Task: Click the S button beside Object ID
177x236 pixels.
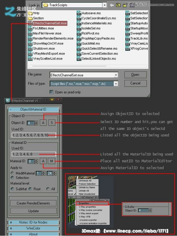Action: point(52,123)
